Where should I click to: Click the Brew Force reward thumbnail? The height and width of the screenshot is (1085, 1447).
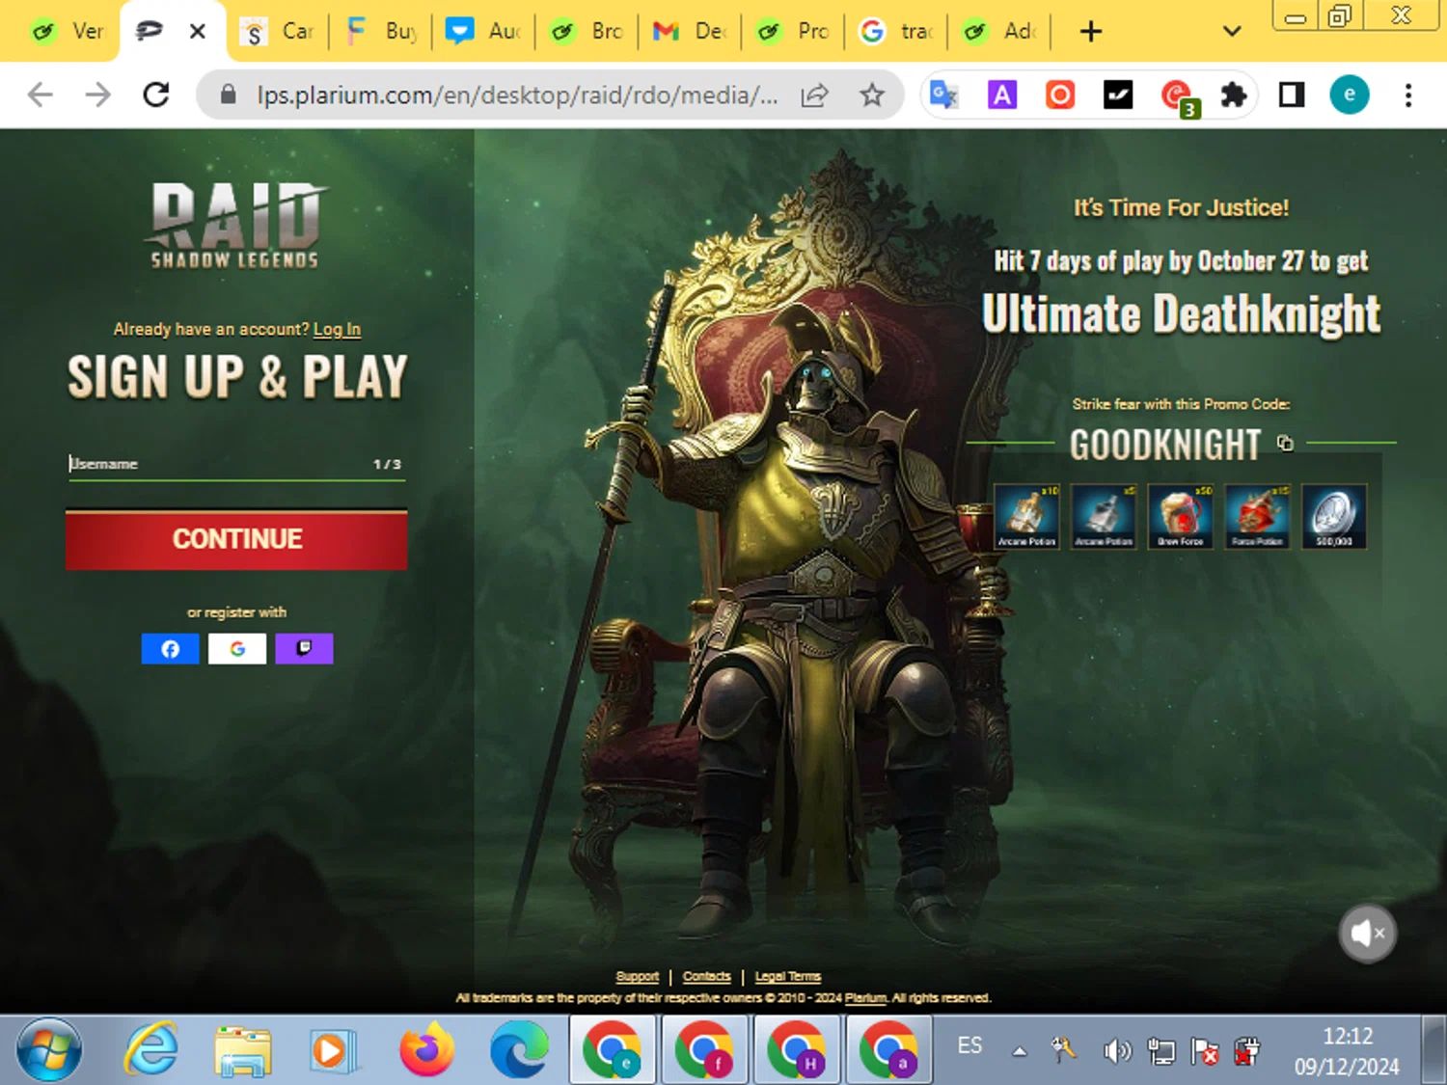click(1181, 517)
